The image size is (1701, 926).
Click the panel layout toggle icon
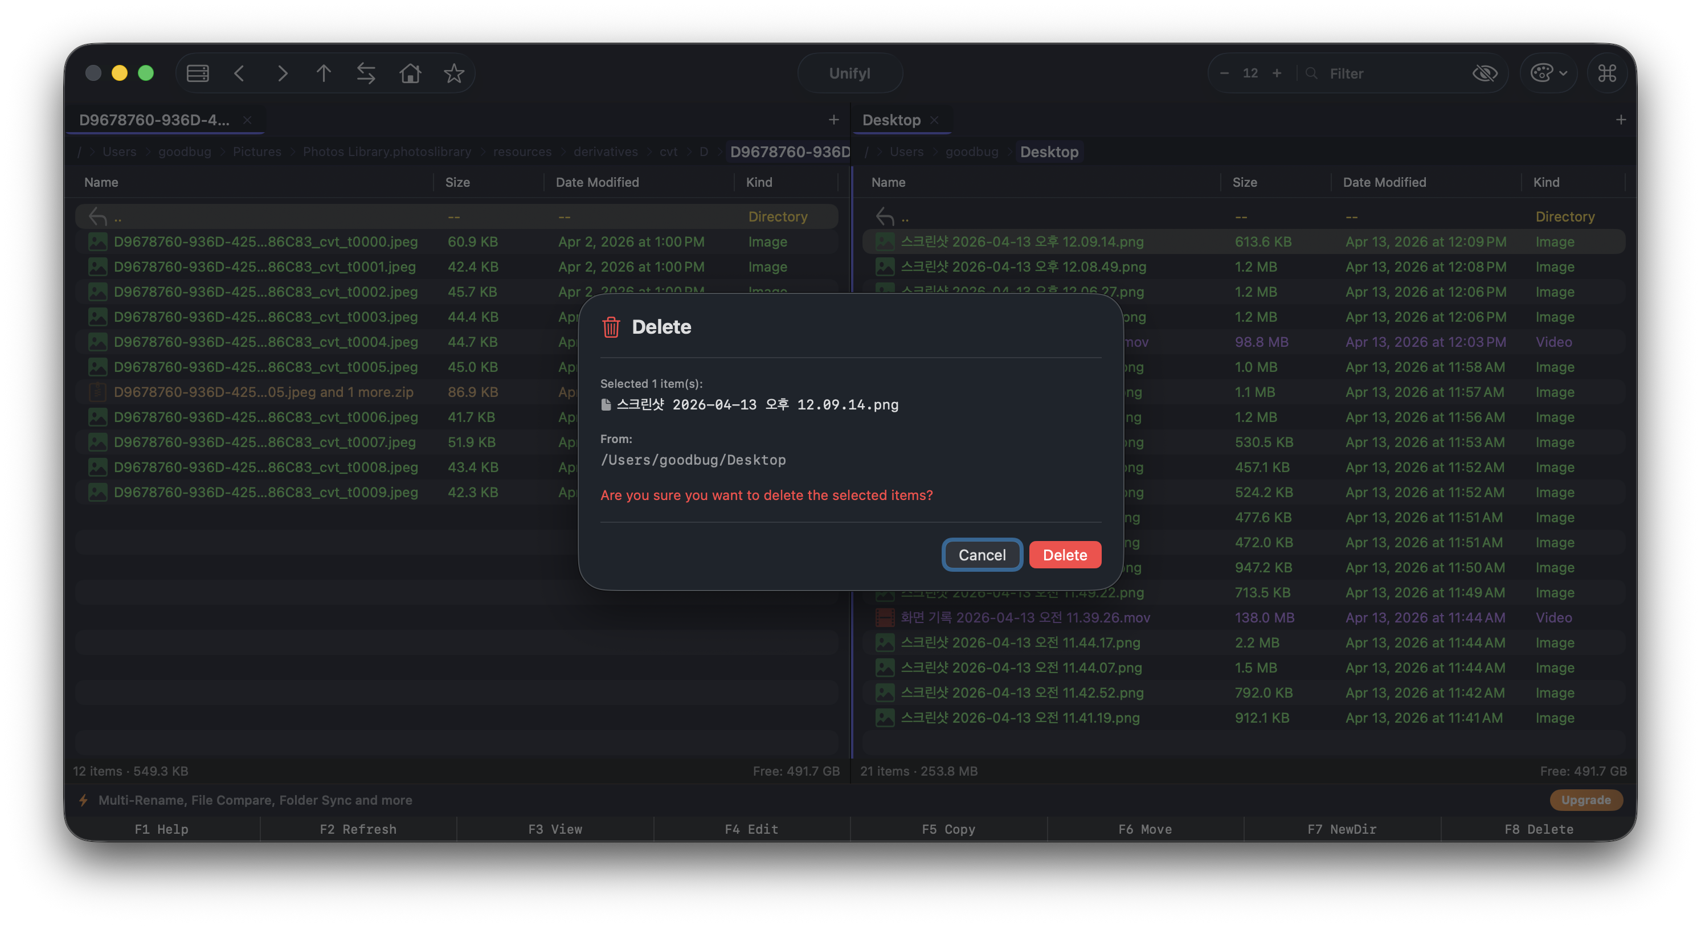[x=198, y=73]
